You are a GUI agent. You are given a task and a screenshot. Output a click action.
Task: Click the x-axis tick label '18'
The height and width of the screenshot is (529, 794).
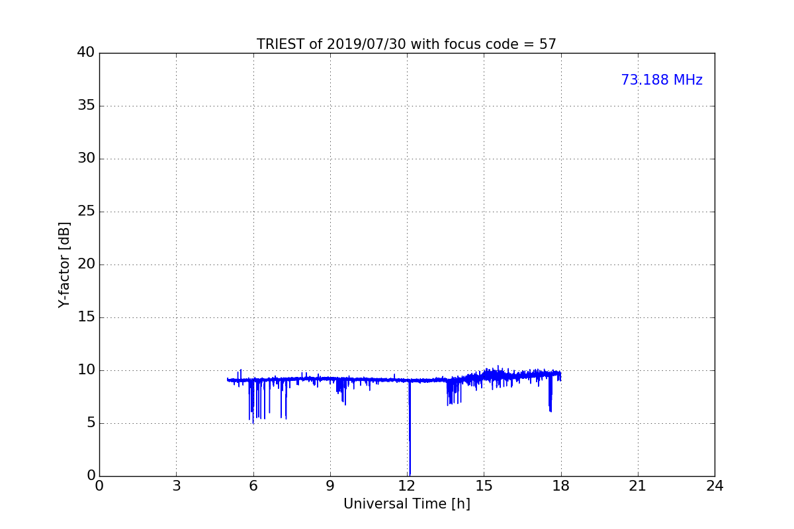561,486
